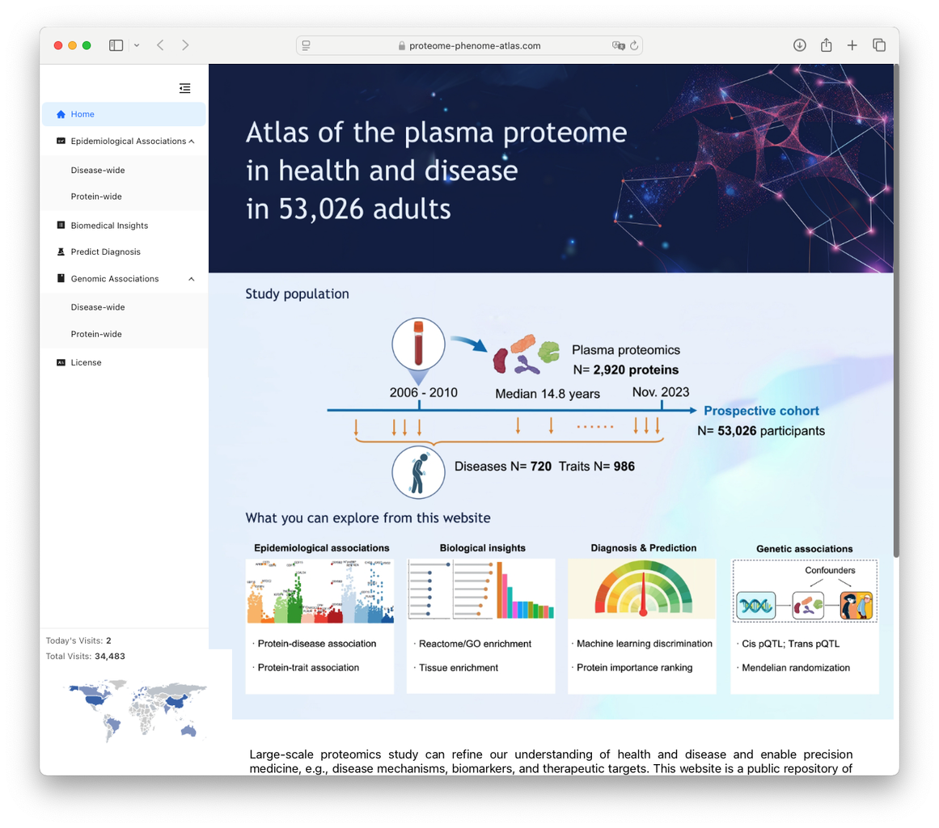Show the tab overview in Safari
Viewport: 939px width, 828px height.
pyautogui.click(x=879, y=45)
